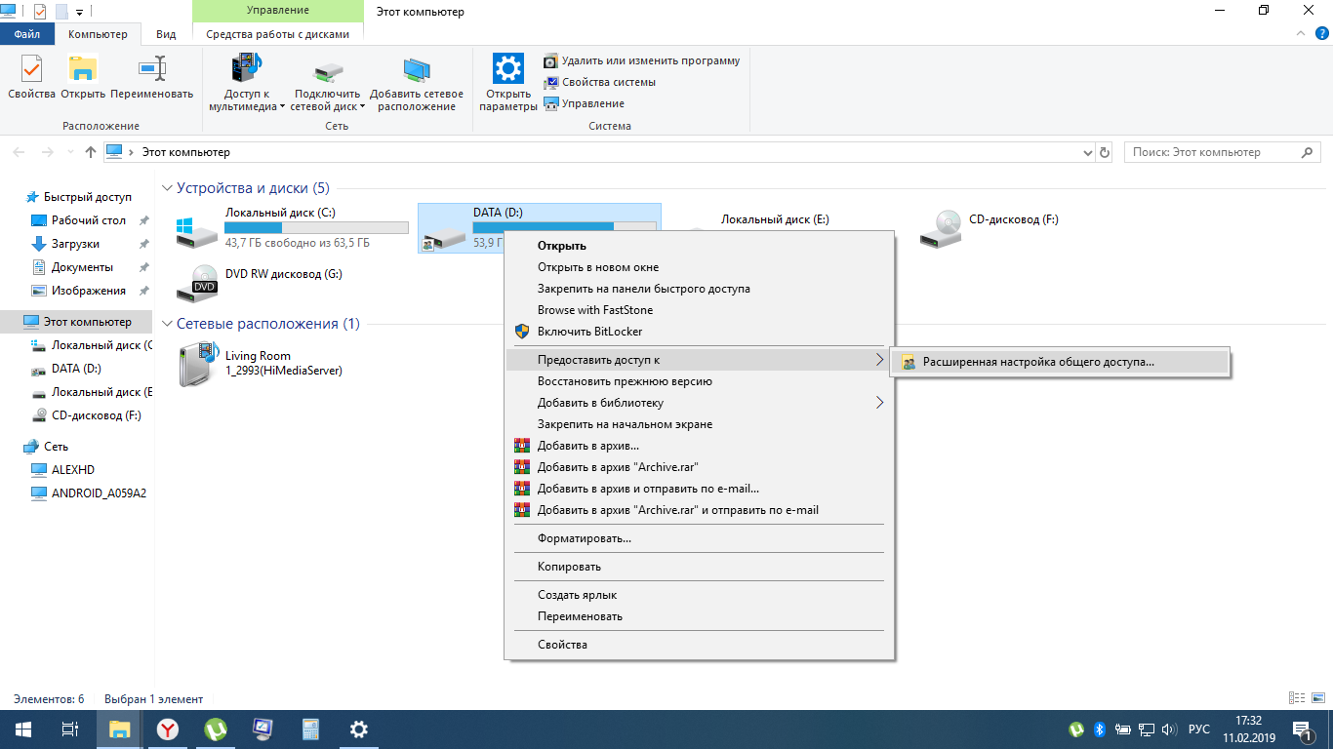Choose Создать ярлык menu item
Image resolution: width=1333 pixels, height=749 pixels.
point(699,595)
